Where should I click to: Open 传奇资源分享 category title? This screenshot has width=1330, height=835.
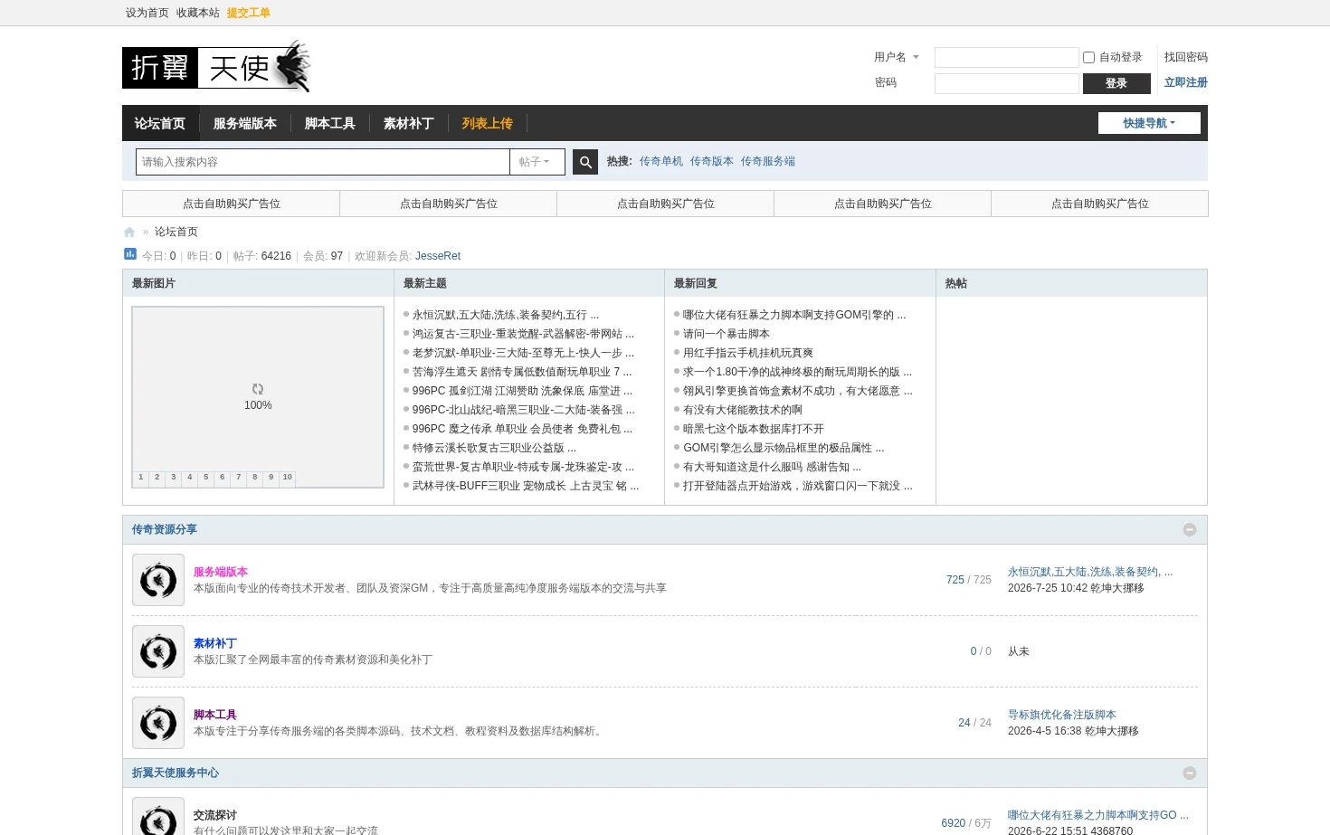165,529
